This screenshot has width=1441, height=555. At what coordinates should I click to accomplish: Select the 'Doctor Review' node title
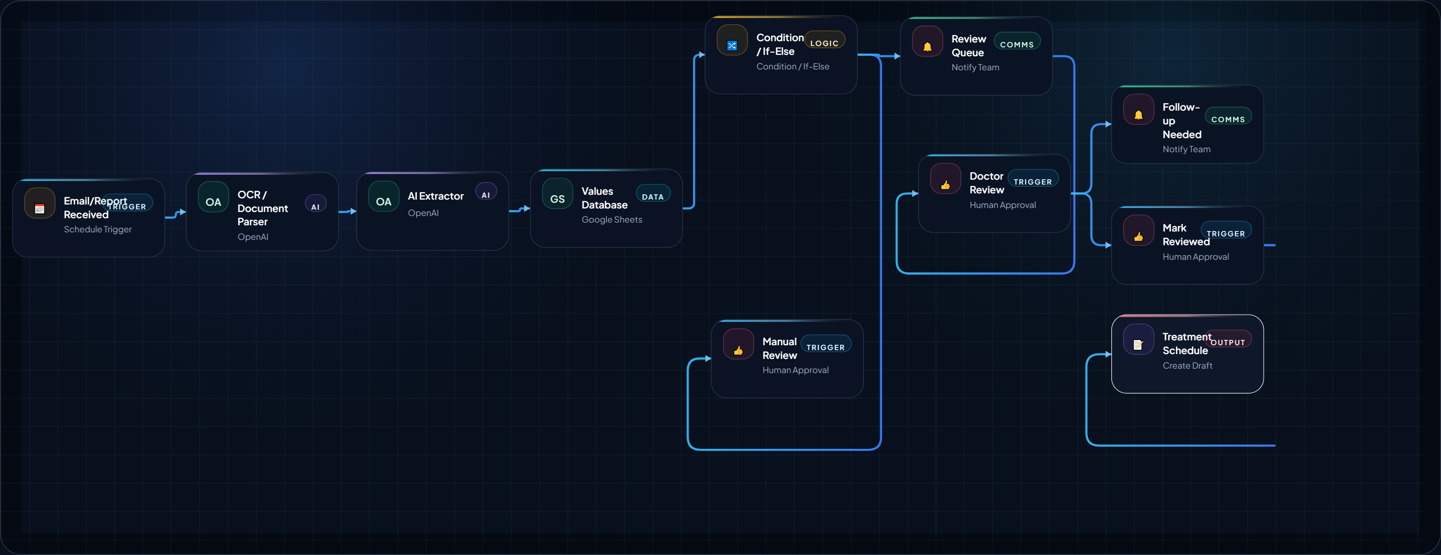tap(987, 183)
